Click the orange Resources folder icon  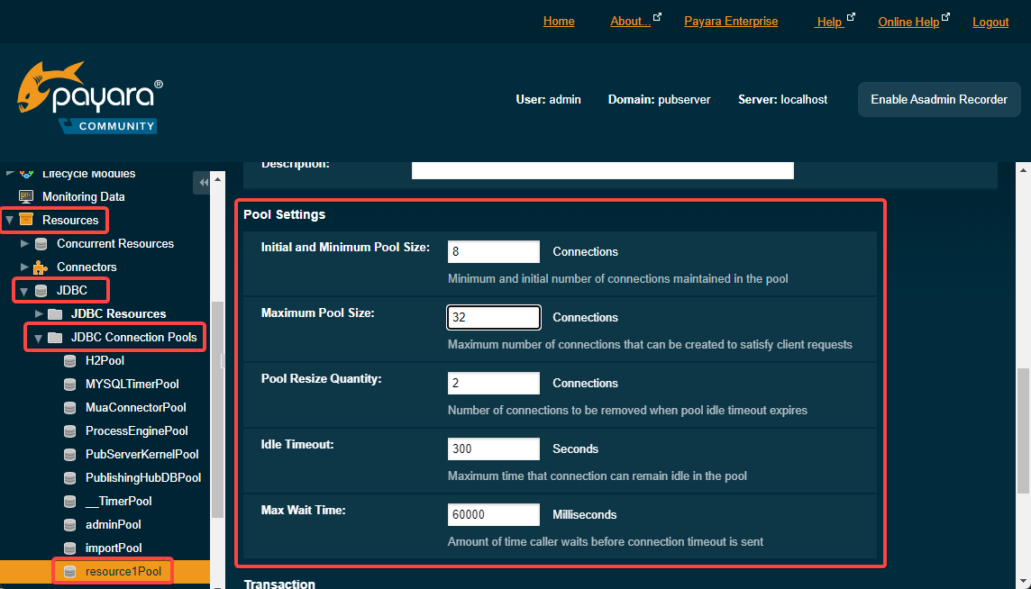[26, 220]
